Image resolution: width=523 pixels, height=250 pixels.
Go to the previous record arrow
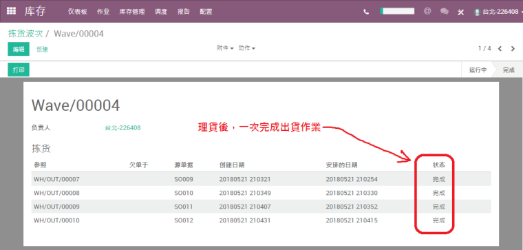[500, 49]
